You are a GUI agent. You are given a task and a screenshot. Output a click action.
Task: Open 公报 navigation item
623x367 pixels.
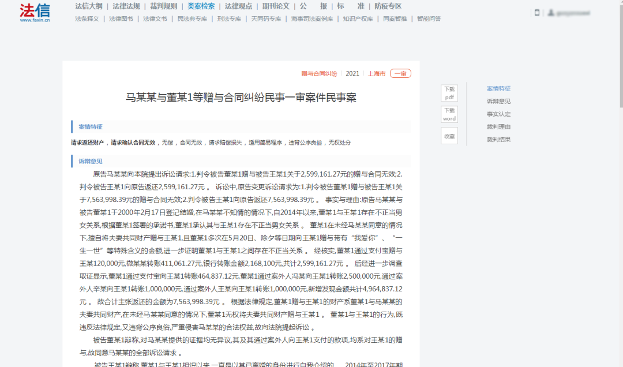313,6
